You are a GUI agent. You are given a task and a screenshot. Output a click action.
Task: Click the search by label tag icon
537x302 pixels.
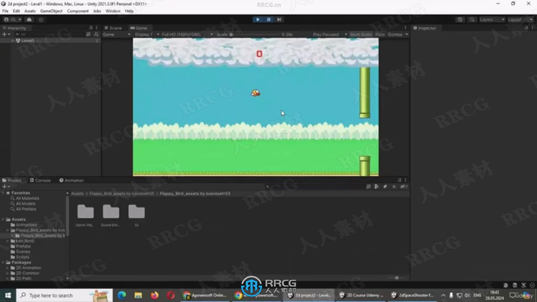tap(385, 187)
